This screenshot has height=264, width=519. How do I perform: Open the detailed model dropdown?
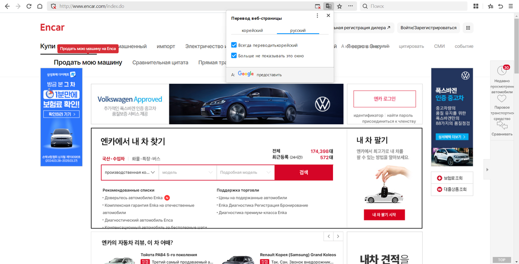pyautogui.click(x=246, y=172)
